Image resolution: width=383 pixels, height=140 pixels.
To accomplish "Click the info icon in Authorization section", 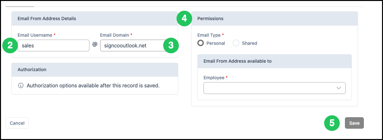I will coord(21,86).
